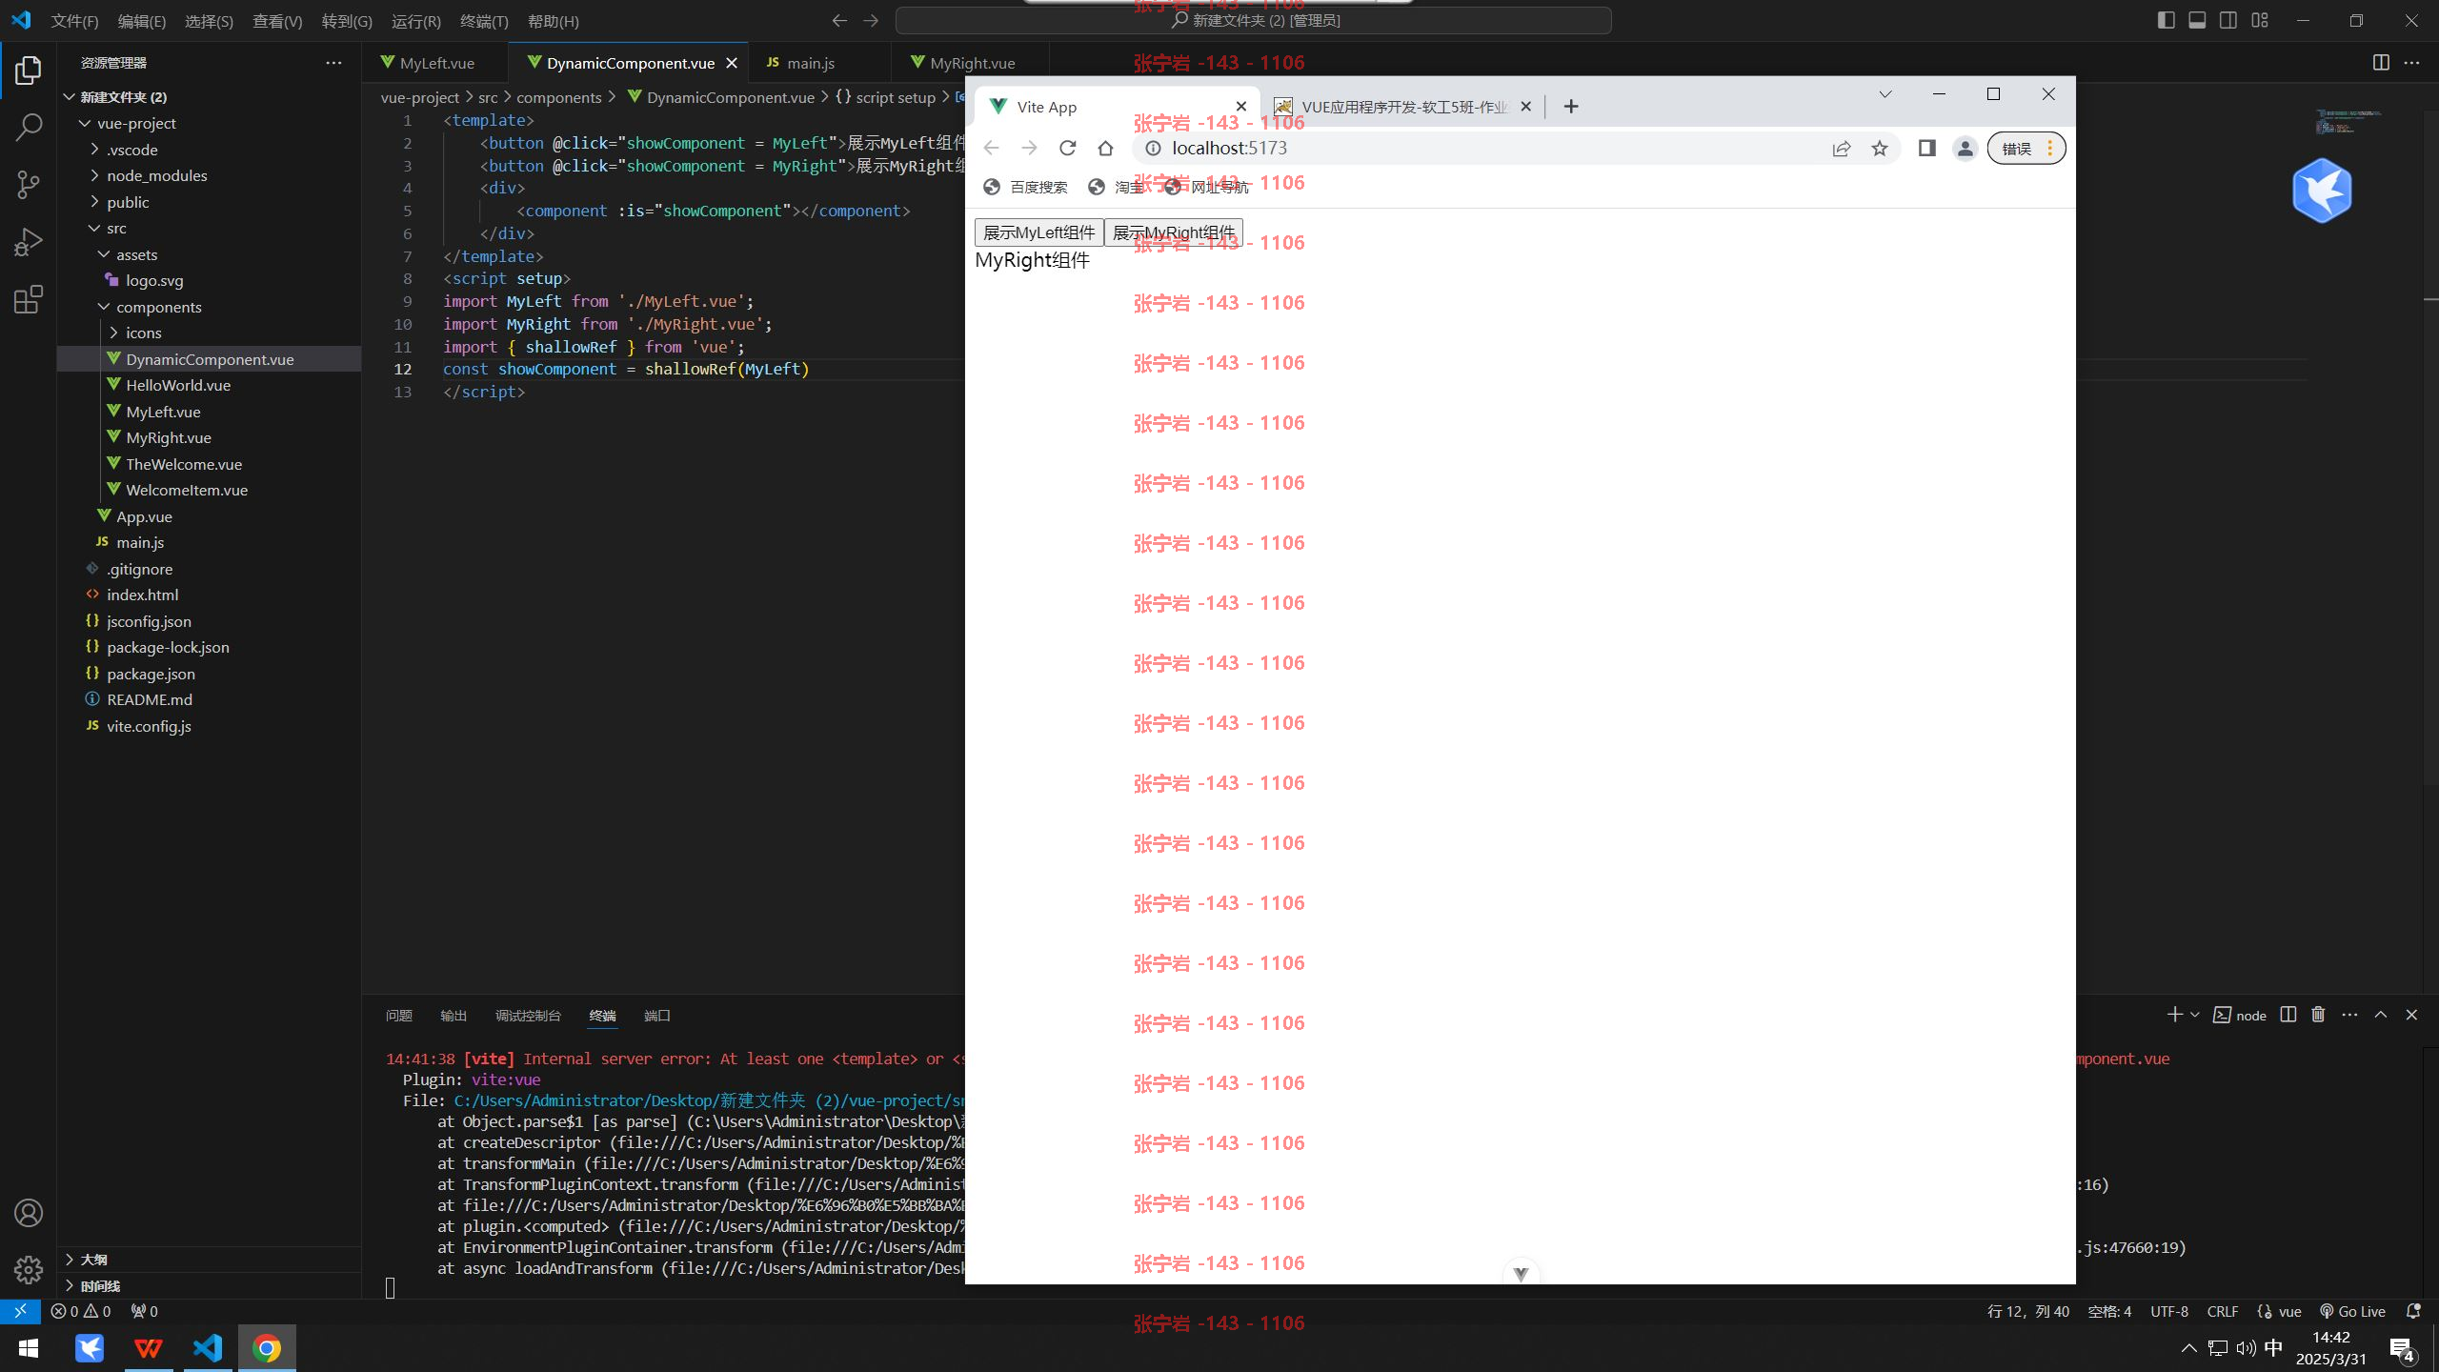
Task: Close the DynamicComponent.vue tab
Action: [732, 63]
